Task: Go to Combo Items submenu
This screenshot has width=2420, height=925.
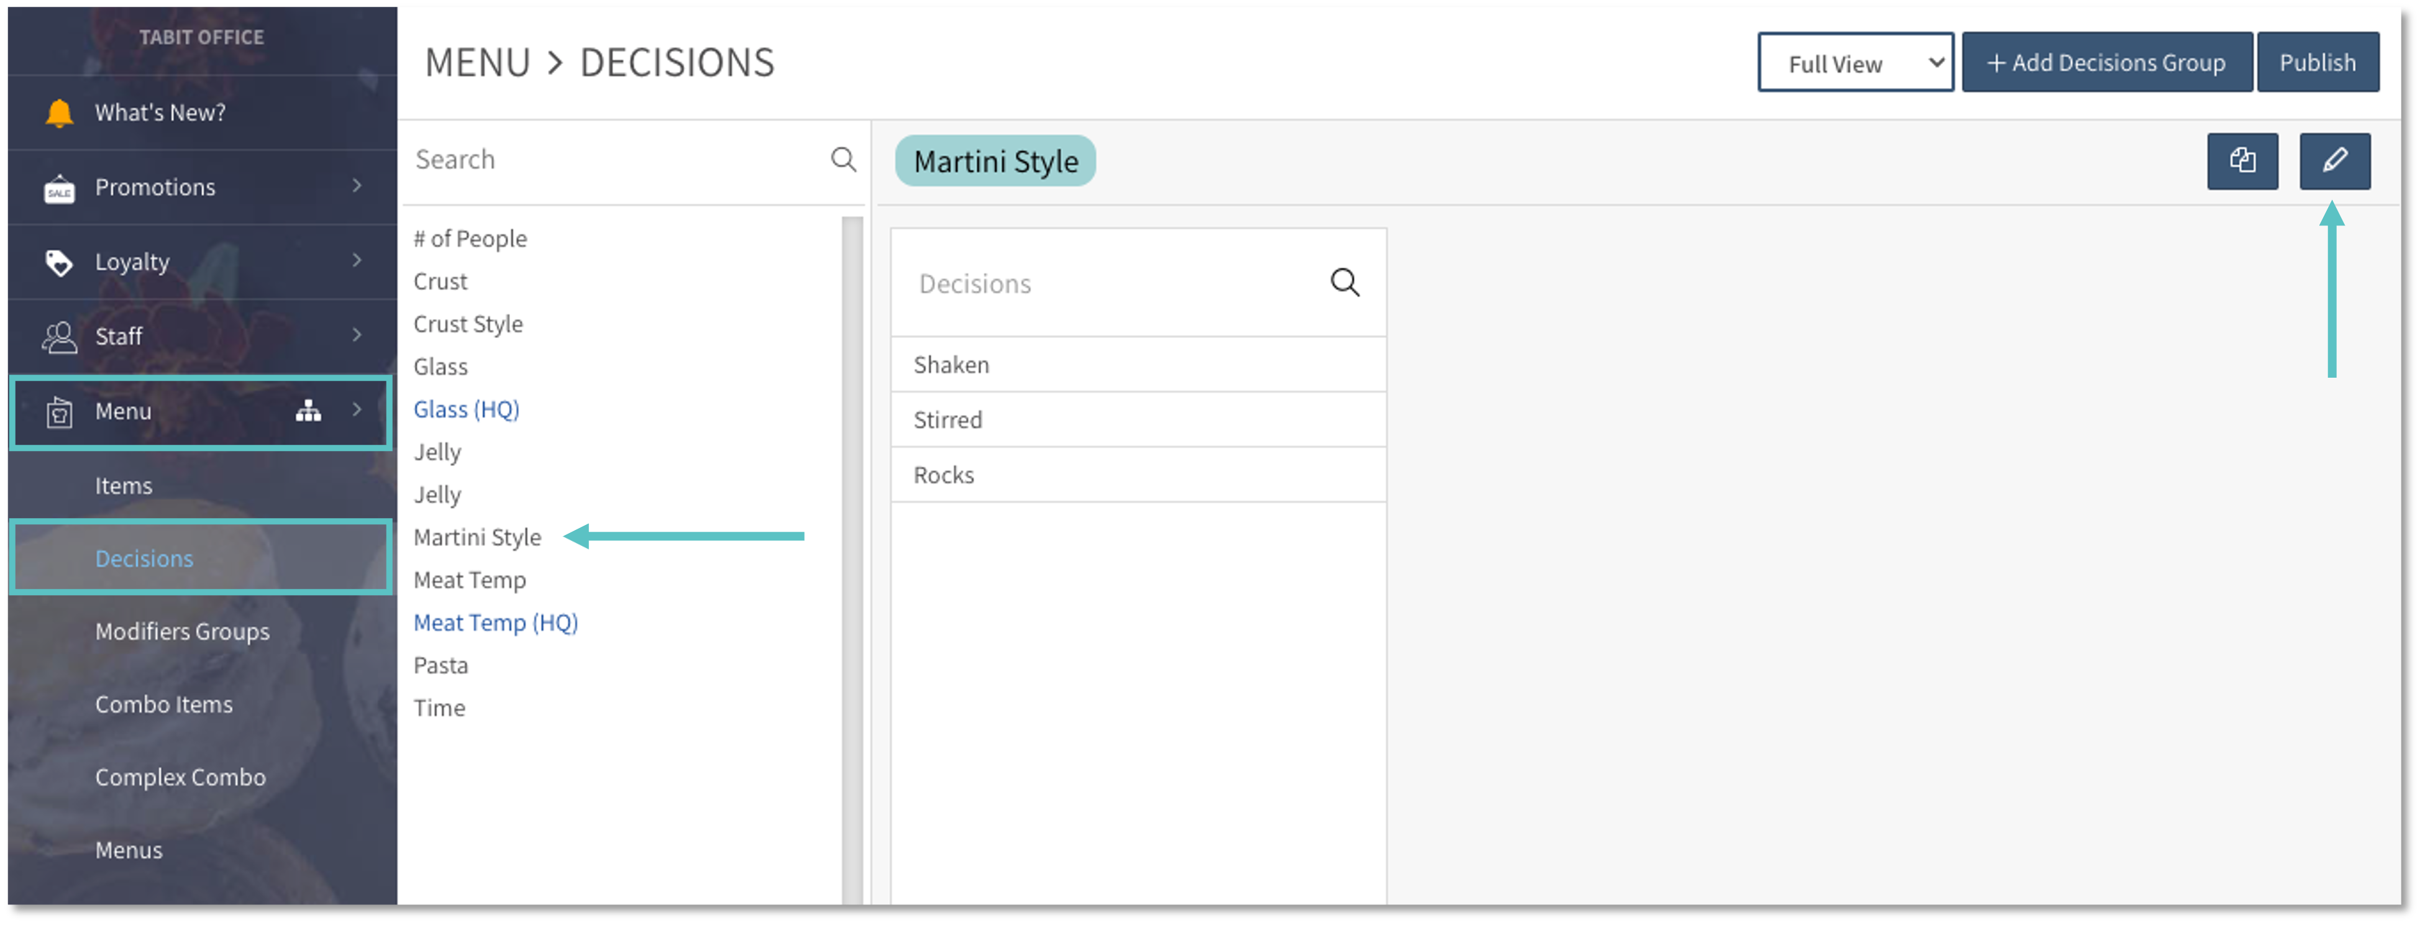Action: click(x=163, y=704)
